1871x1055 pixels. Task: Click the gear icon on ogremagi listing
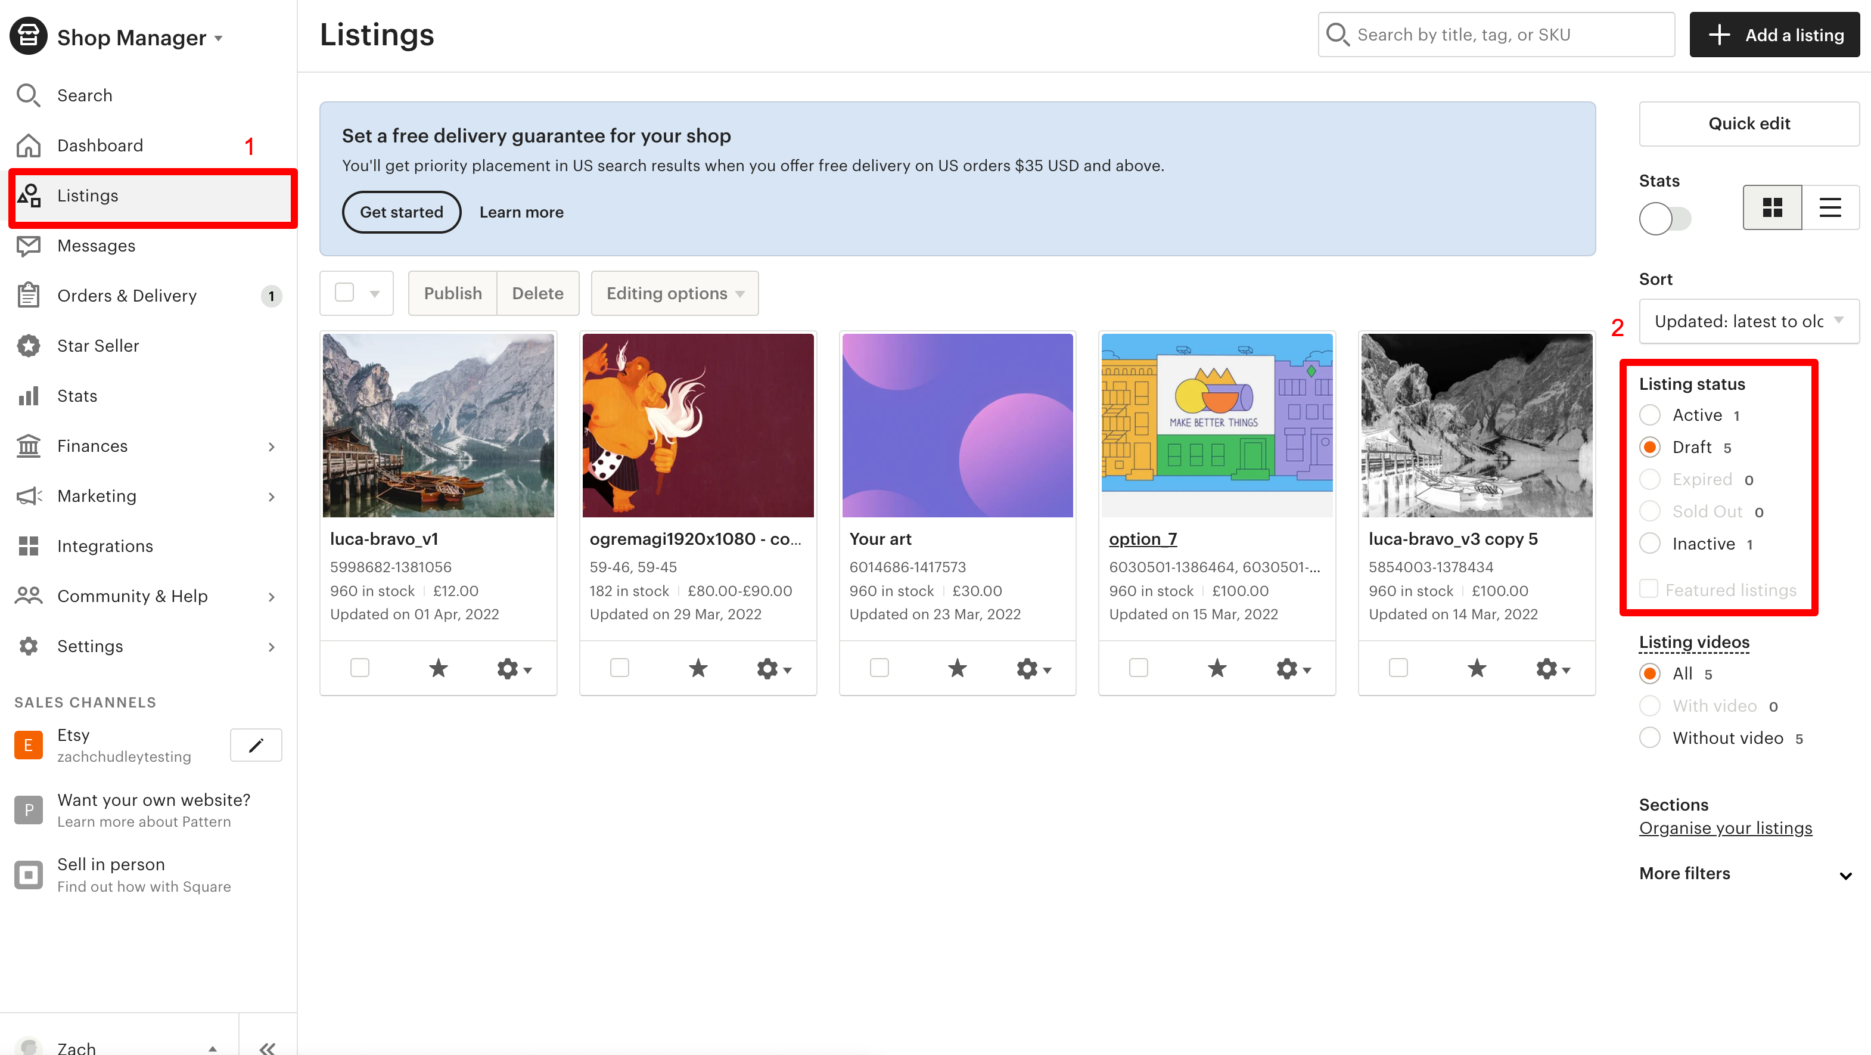pos(771,668)
